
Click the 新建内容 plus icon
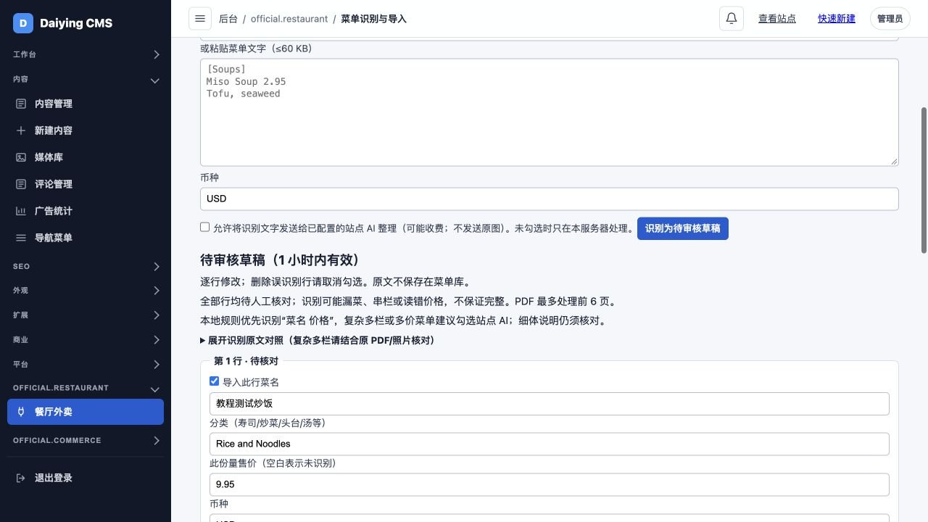[x=21, y=130]
